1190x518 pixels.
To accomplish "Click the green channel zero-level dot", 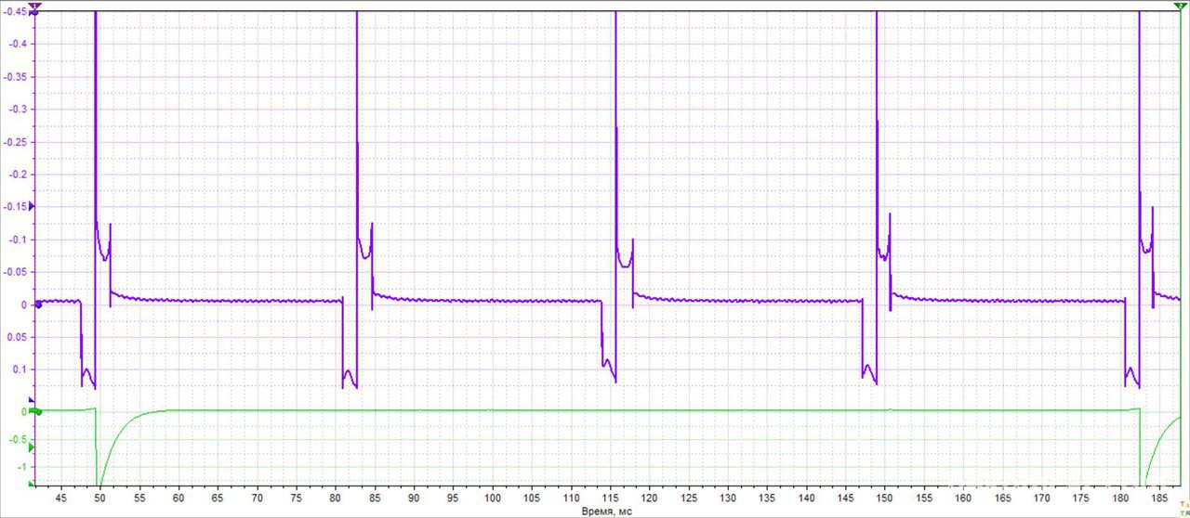I will [38, 410].
